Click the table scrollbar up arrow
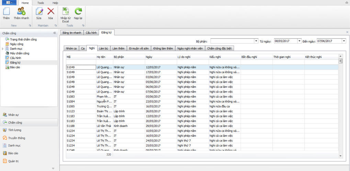This screenshot has width=350, height=171. click(340, 56)
